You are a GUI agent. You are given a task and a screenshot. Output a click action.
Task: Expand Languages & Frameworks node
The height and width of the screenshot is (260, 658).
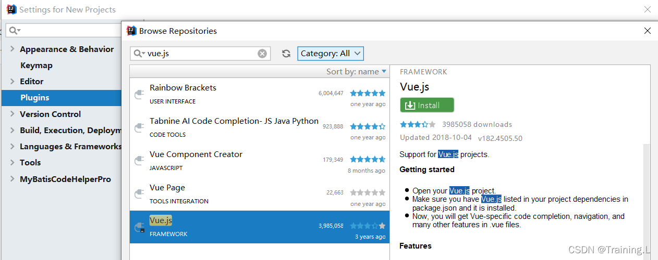[x=13, y=146]
